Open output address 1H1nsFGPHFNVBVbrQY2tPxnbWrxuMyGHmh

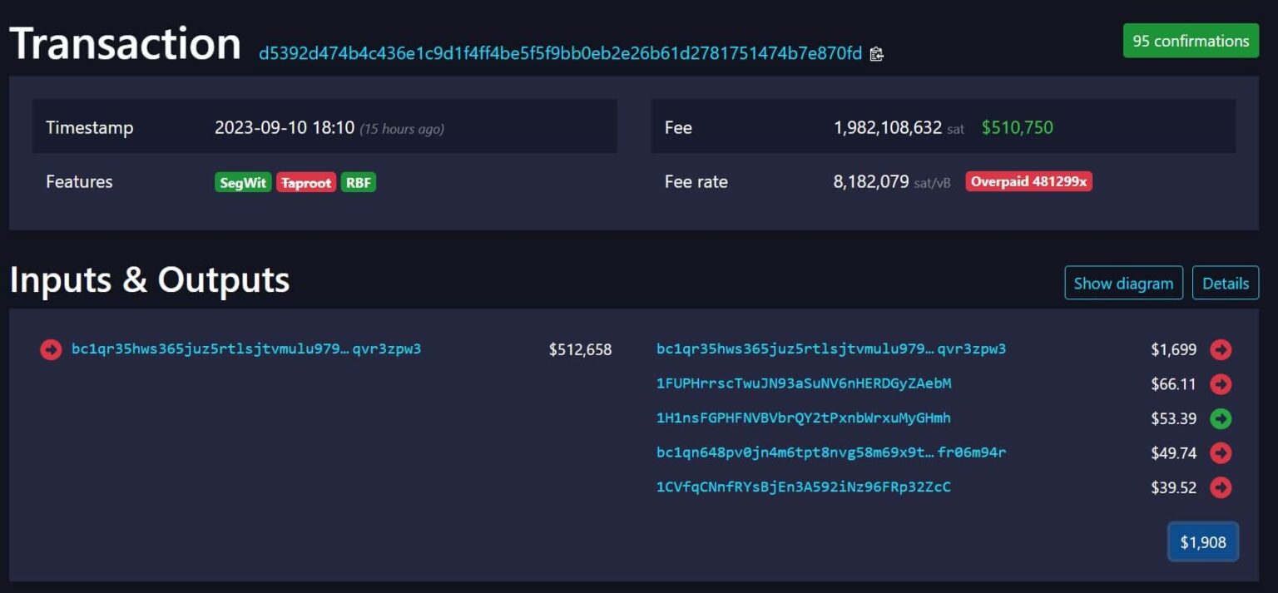pyautogui.click(x=803, y=418)
